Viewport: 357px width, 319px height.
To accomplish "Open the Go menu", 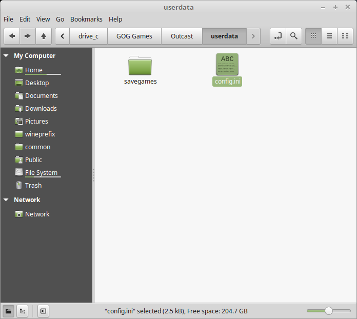I will (60, 19).
